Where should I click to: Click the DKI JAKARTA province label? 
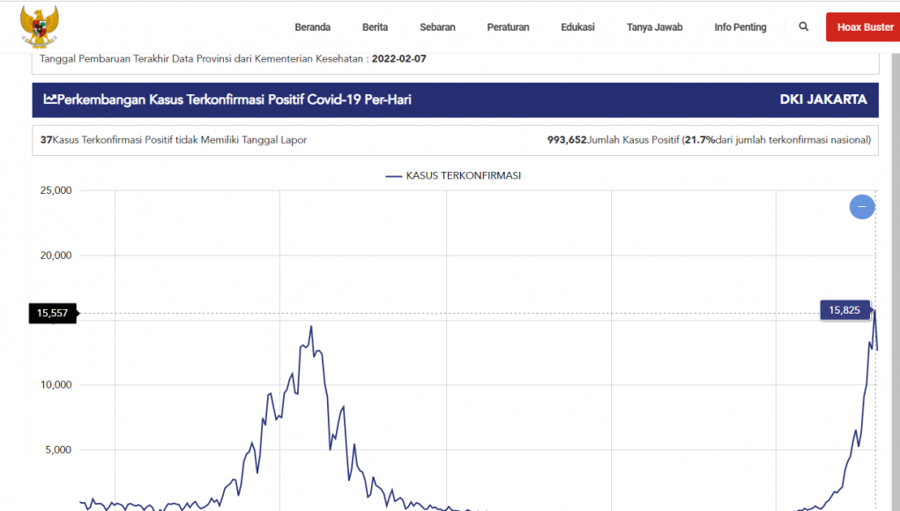tap(822, 100)
